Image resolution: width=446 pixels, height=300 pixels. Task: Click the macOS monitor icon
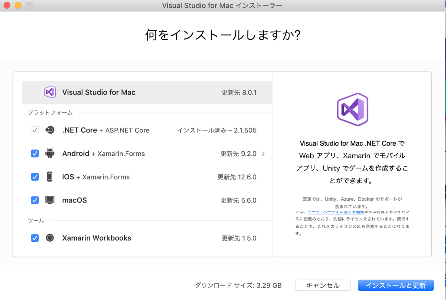point(50,200)
